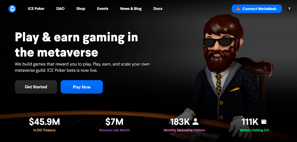Click the $45.9M treasury figure
Image resolution: width=297 pixels, height=142 pixels.
(x=44, y=122)
